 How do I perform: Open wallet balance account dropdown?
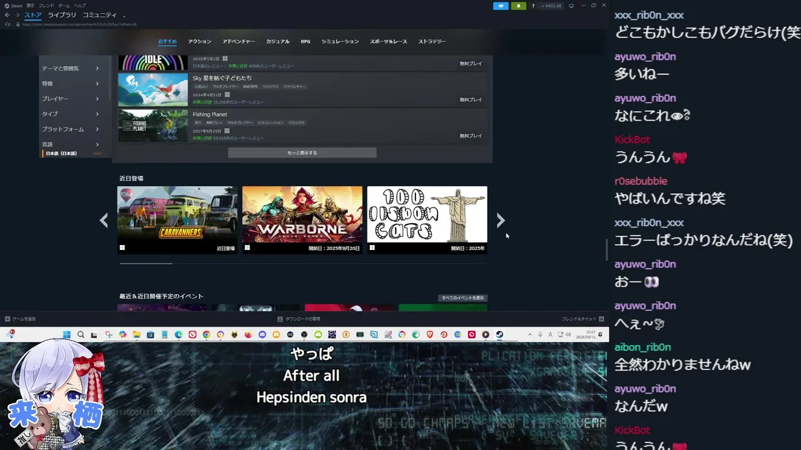(551, 6)
